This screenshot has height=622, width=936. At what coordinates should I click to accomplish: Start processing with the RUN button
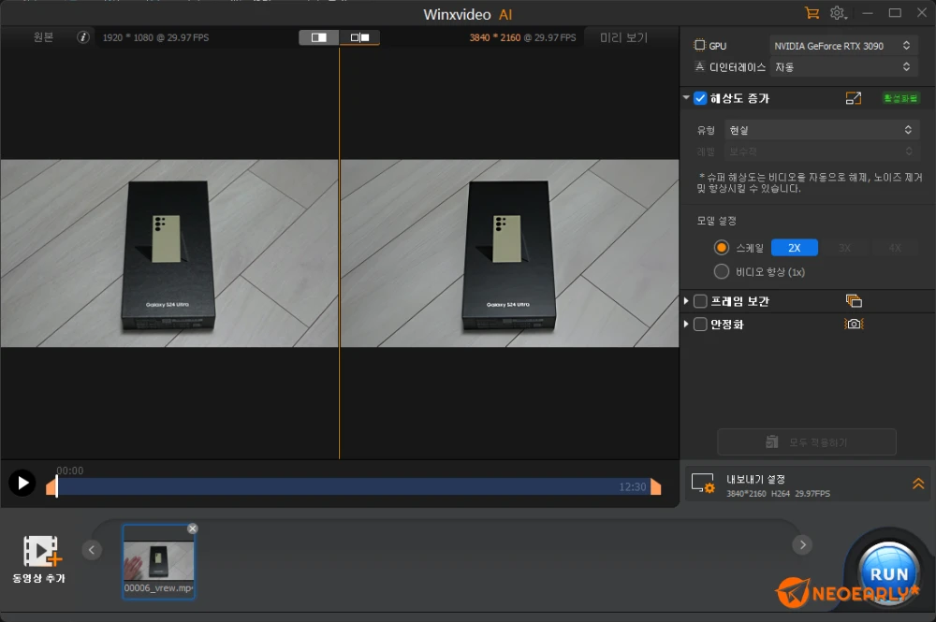[888, 573]
